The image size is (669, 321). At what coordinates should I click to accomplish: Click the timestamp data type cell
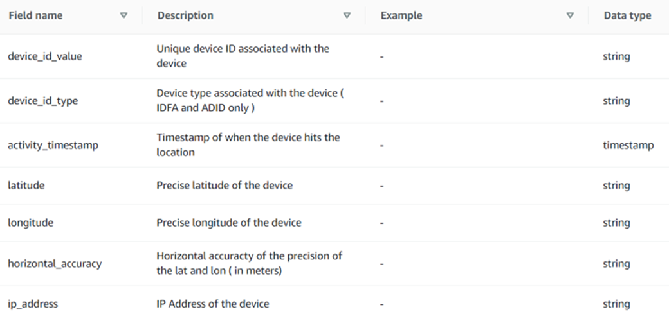click(628, 145)
